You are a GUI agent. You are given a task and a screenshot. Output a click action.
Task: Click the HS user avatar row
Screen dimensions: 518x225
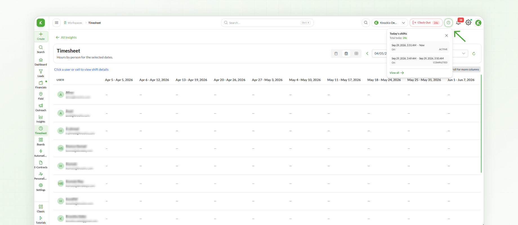point(61,148)
